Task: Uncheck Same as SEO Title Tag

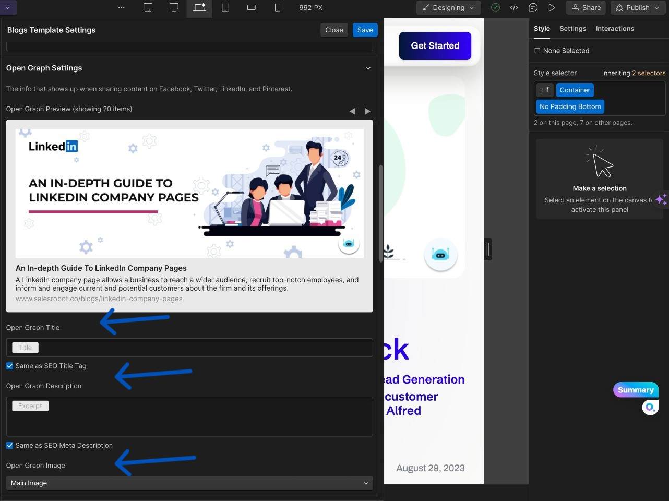Action: (9, 366)
